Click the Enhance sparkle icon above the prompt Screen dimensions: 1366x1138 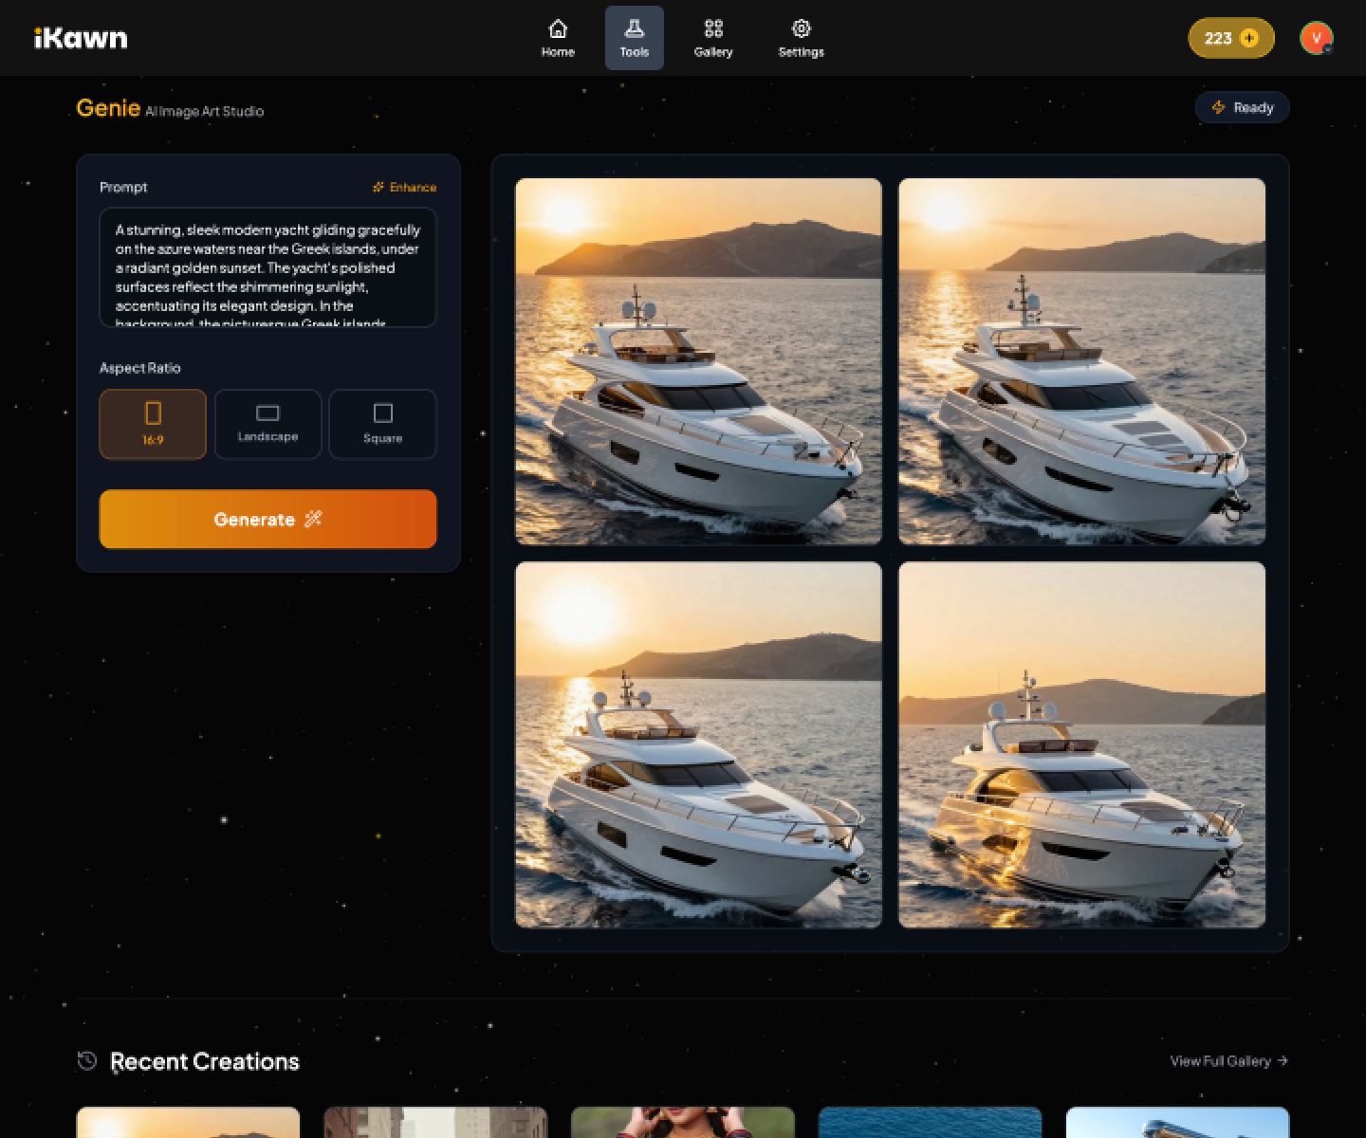tap(378, 187)
